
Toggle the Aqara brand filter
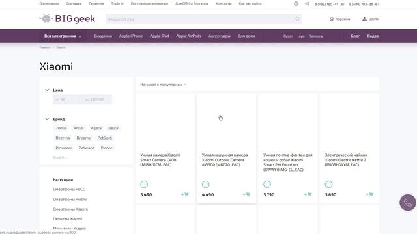point(96,128)
